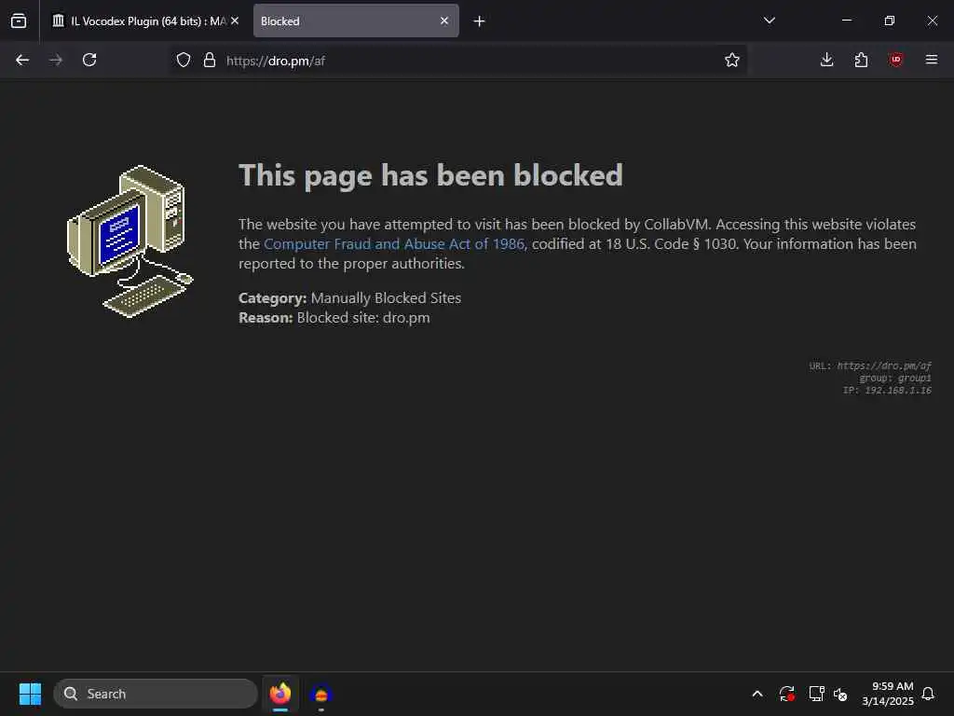This screenshot has width=954, height=716.
Task: Open the network status tray icon
Action: 816,694
